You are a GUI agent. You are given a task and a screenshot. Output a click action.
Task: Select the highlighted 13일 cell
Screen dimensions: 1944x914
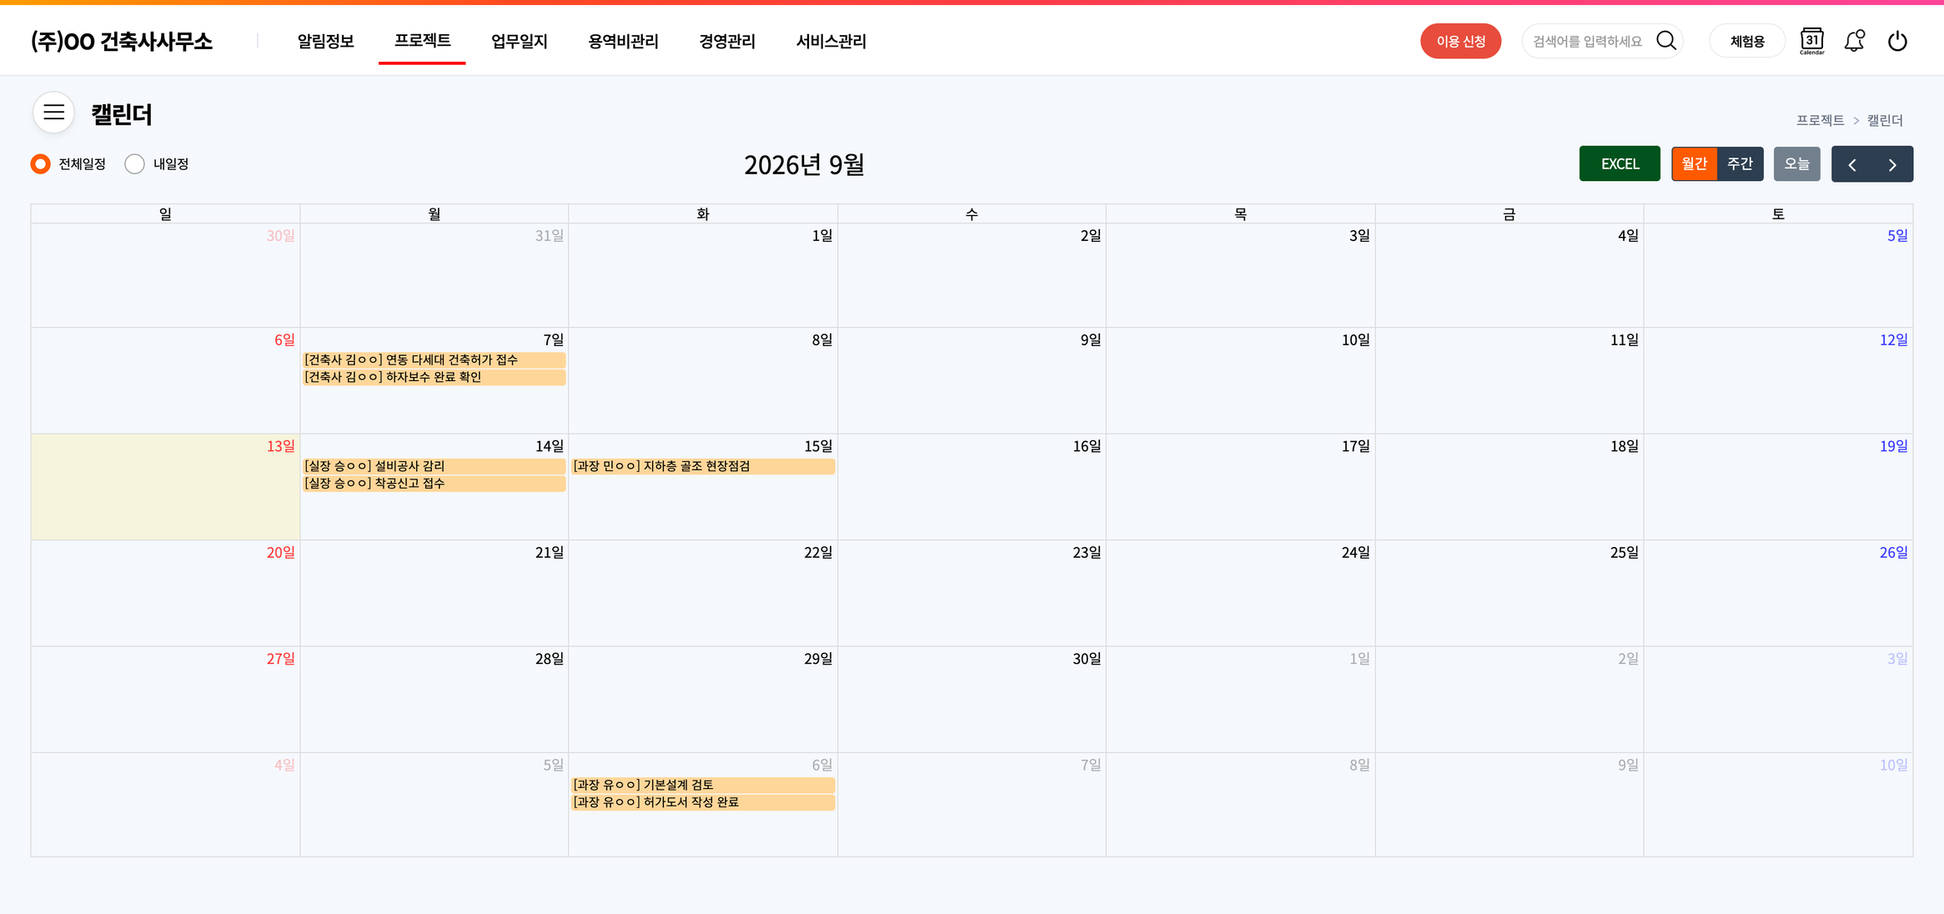[x=165, y=486]
